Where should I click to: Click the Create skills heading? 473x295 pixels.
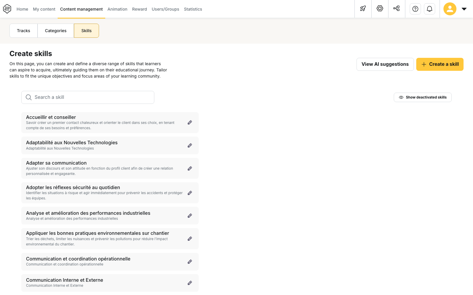[x=31, y=54]
